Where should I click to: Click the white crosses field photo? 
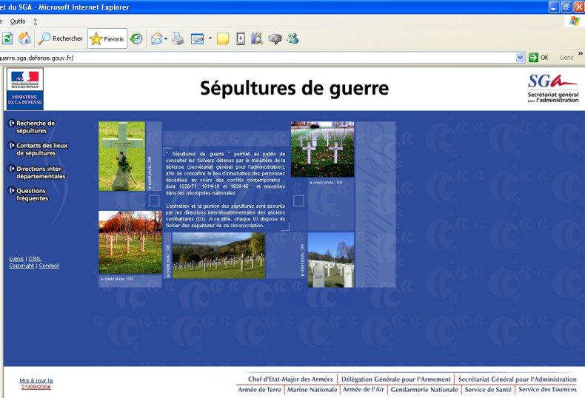coord(322,149)
